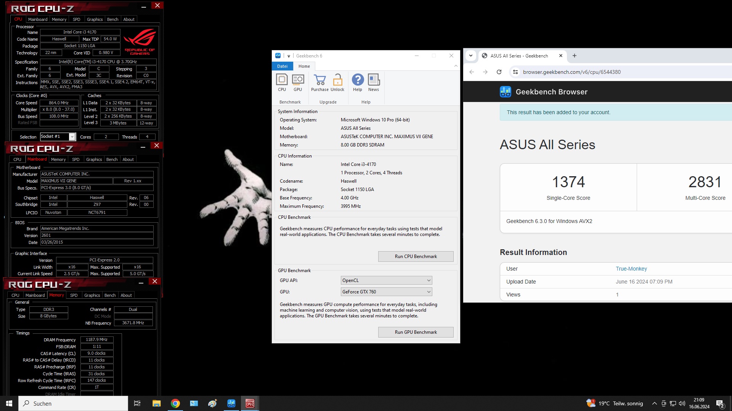Open Task View on the taskbar
Image resolution: width=732 pixels, height=411 pixels.
[137, 403]
